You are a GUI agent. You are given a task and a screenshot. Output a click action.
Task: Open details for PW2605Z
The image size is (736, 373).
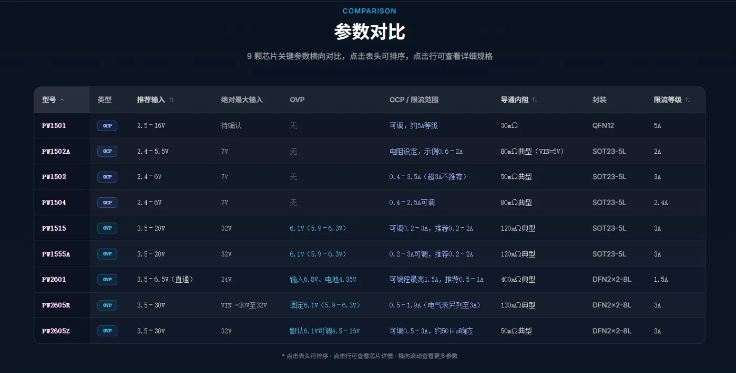coord(370,331)
